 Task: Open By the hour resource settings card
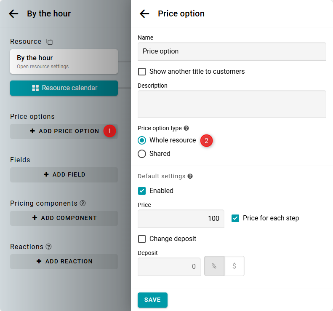pos(64,62)
